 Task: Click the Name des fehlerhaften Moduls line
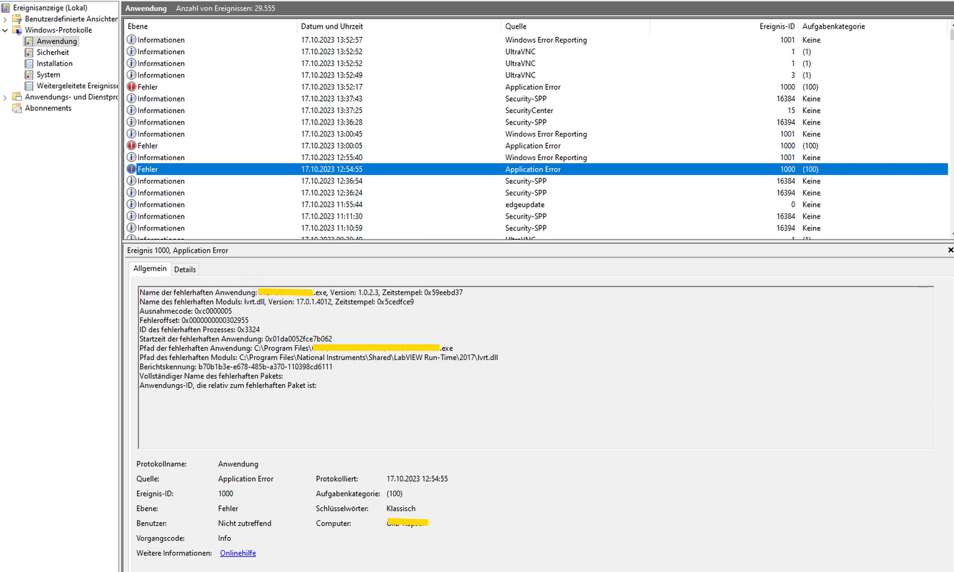pyautogui.click(x=276, y=302)
